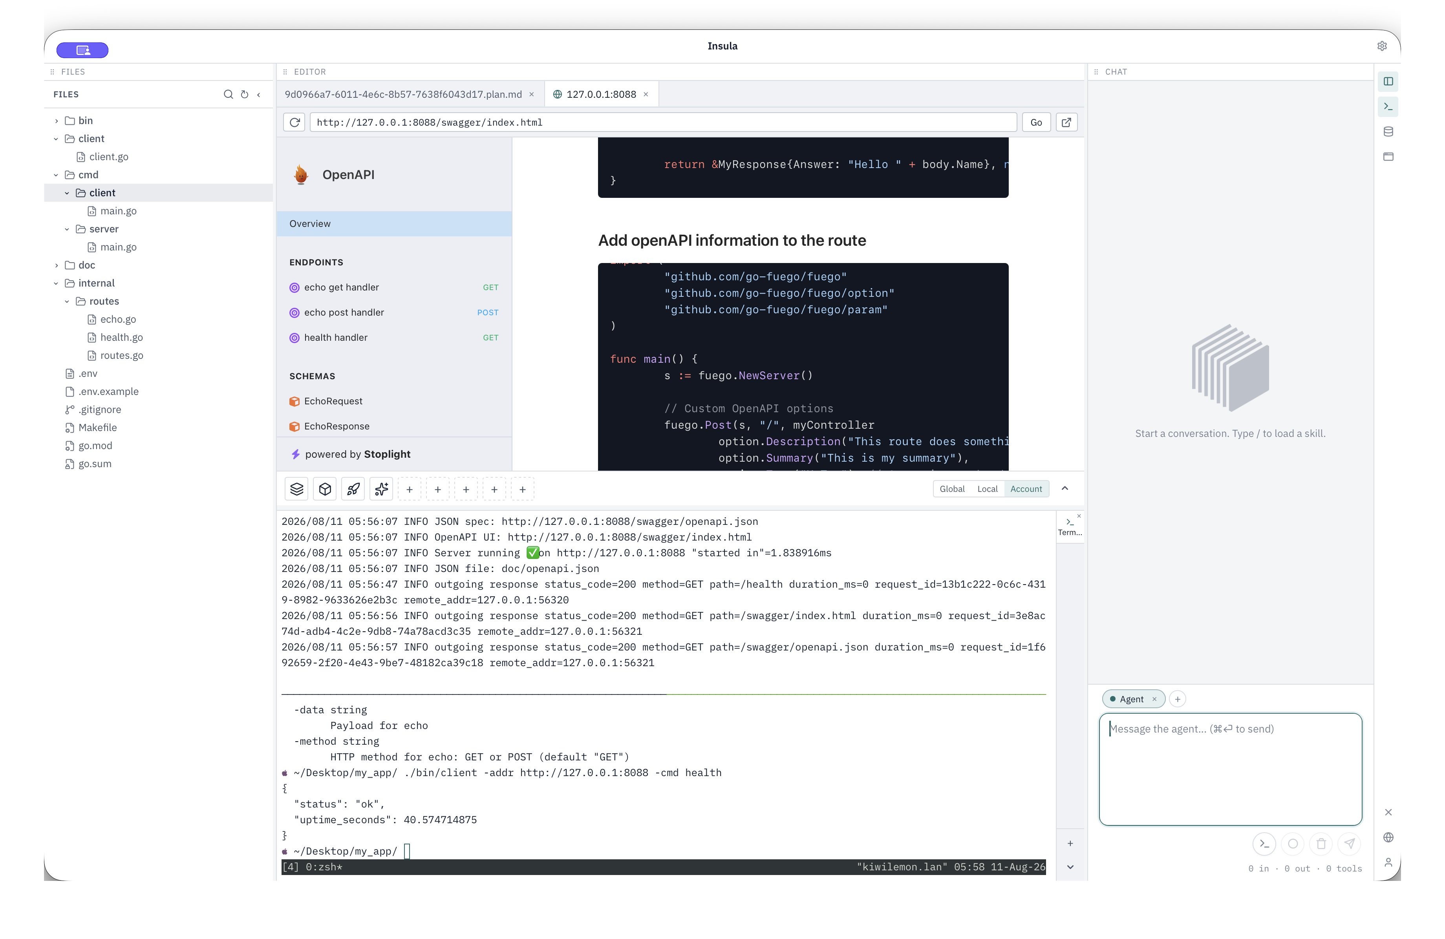Open go.mod file
Viewport: 1445px width, 939px height.
pyautogui.click(x=158, y=446)
